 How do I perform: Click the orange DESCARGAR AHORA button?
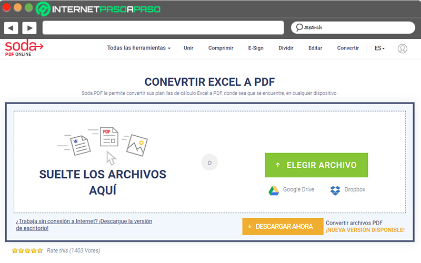[x=283, y=227]
